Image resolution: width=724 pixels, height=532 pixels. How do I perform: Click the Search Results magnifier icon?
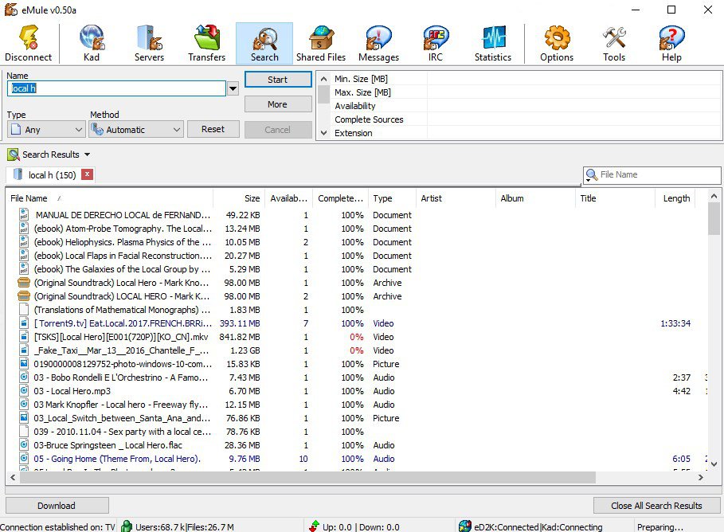pos(14,155)
